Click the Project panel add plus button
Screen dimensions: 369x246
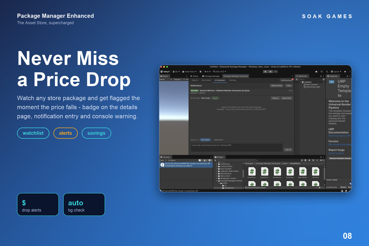[x=216, y=160]
